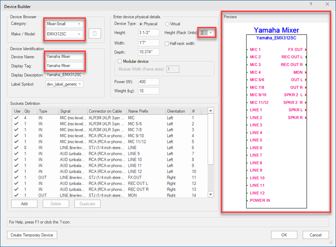Click the Device Name input field
The image size is (336, 247).
click(64, 57)
